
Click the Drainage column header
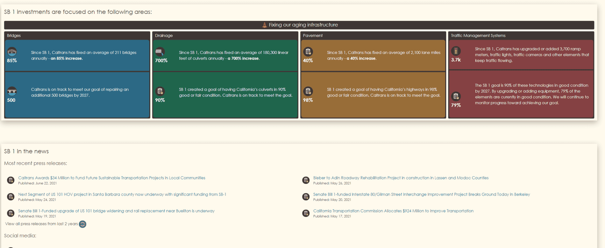click(225, 36)
